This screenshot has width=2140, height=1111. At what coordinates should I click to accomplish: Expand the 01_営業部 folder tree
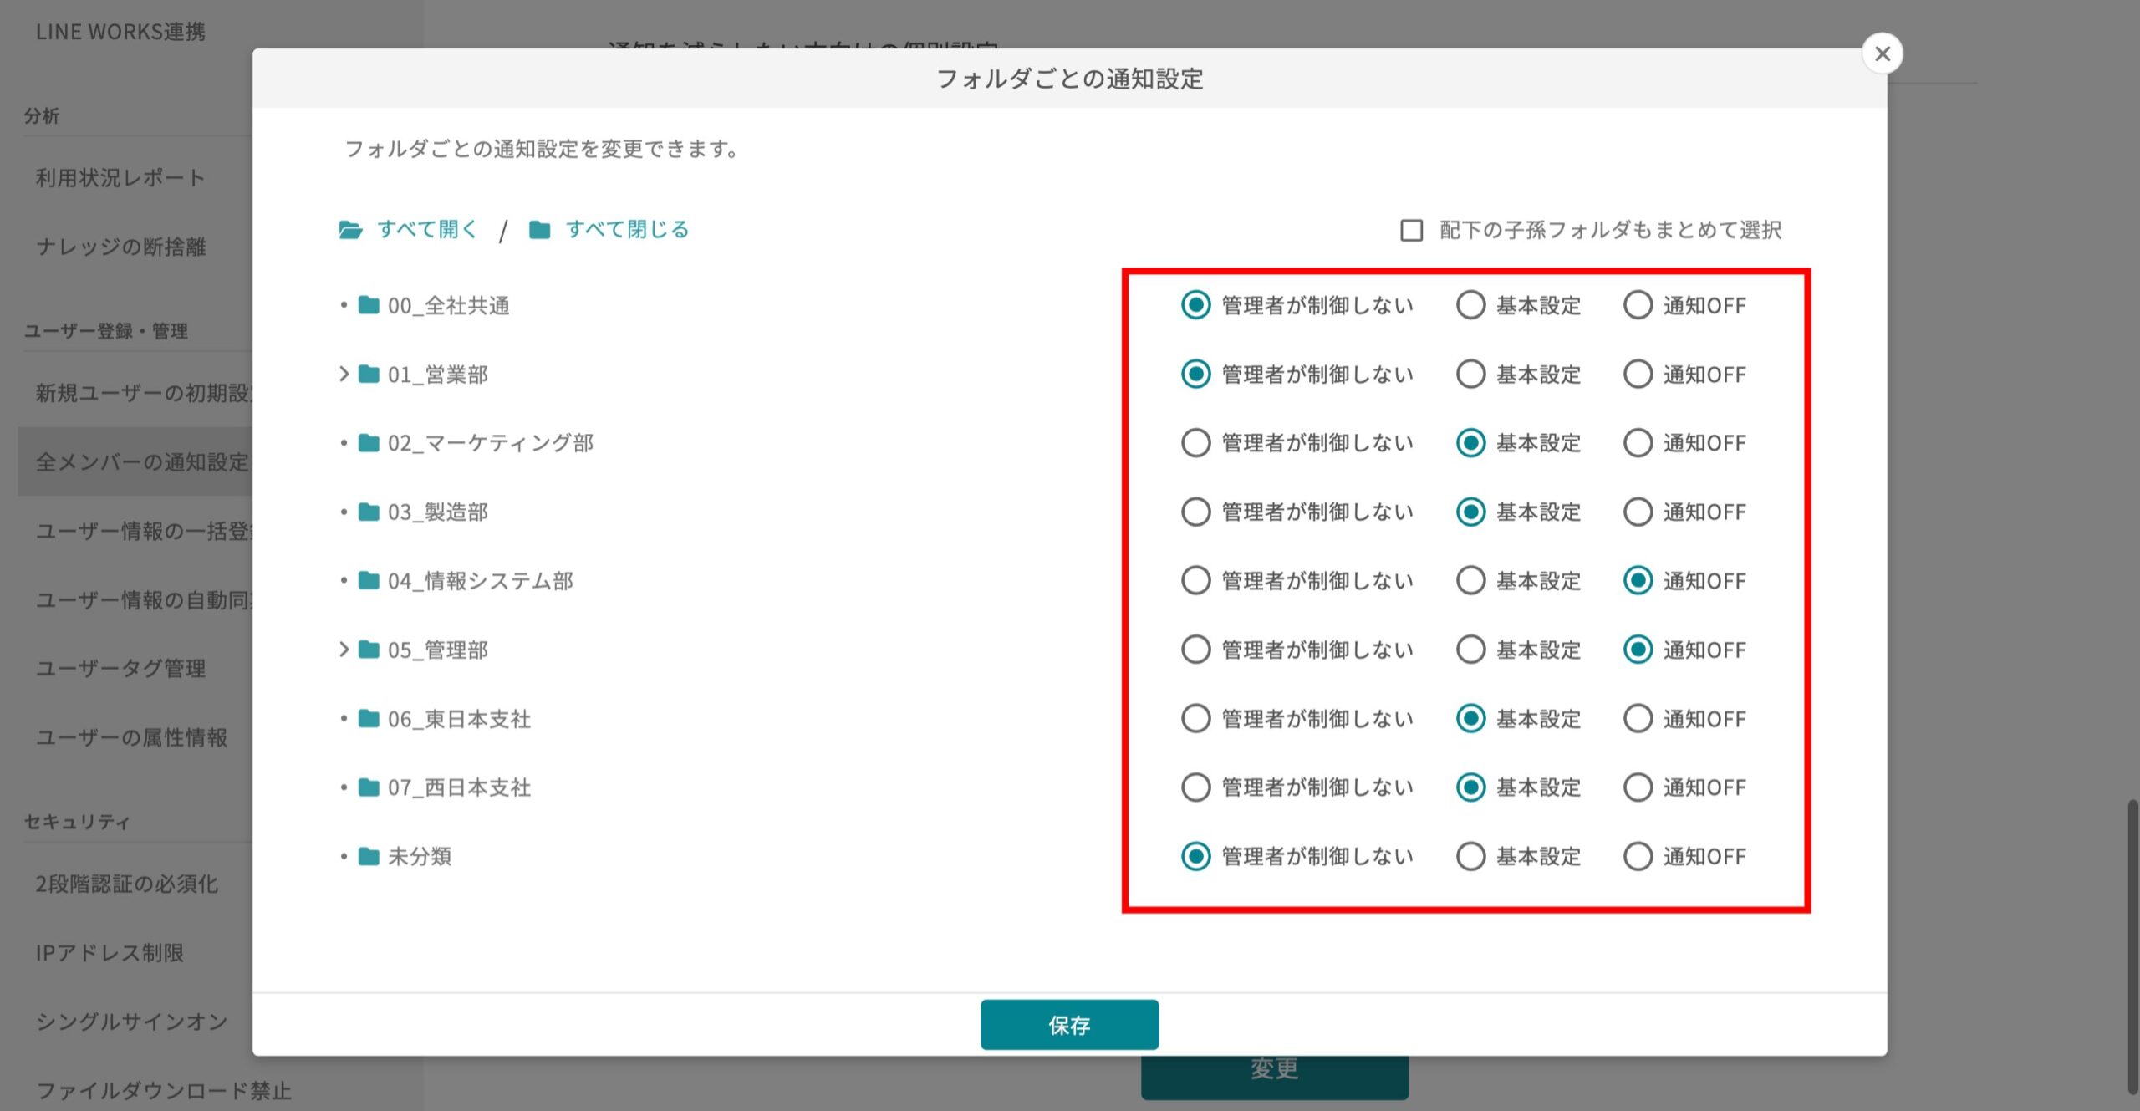pos(344,374)
